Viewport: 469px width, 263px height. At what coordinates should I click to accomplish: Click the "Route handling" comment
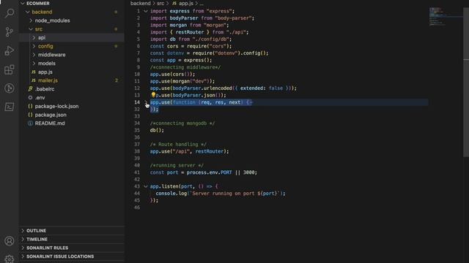coord(178,145)
